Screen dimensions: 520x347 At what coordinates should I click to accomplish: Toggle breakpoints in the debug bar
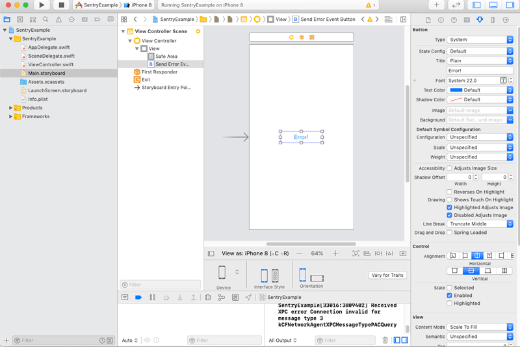click(x=138, y=297)
